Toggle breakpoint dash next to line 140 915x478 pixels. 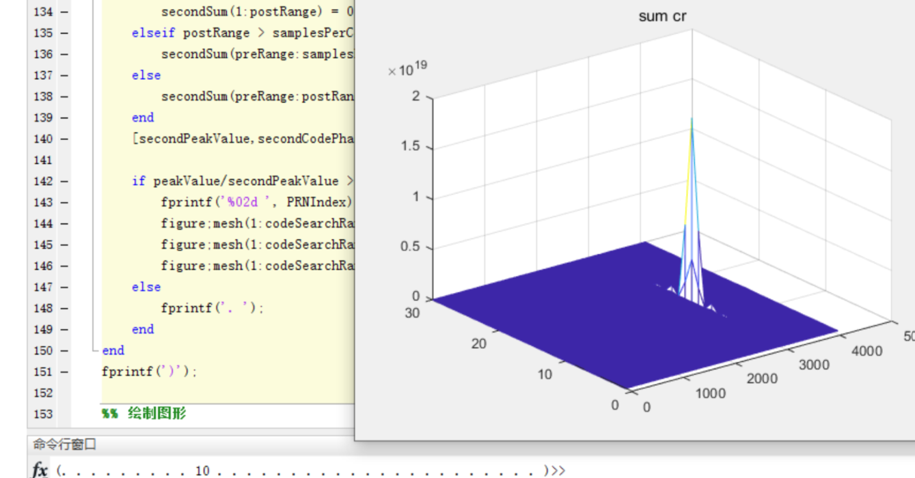pyautogui.click(x=64, y=139)
